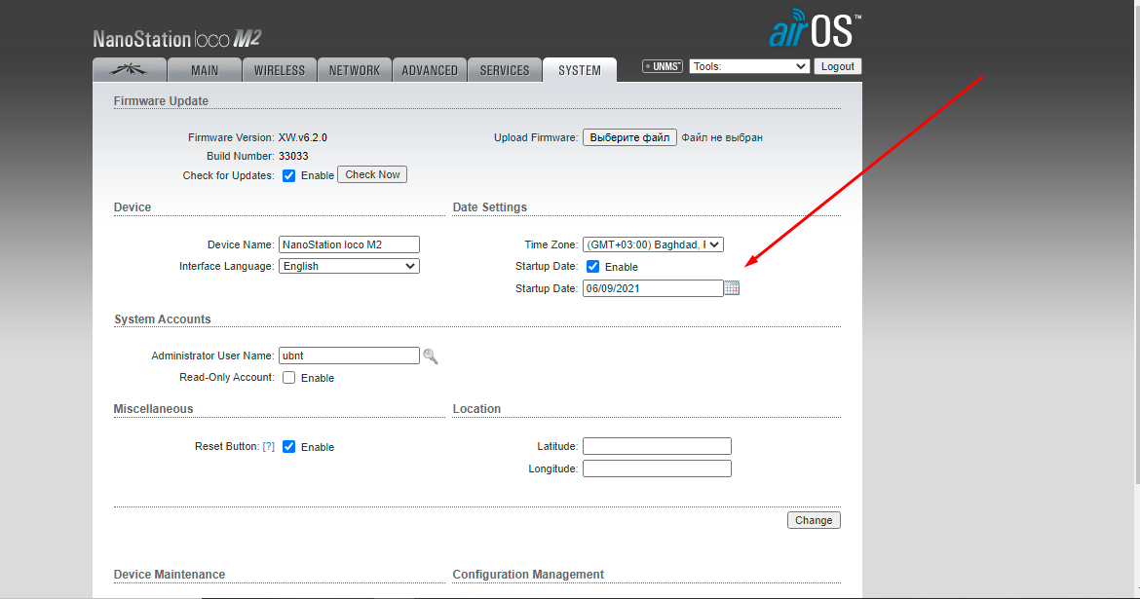The image size is (1140, 599).
Task: Click the Logout button
Action: coord(838,66)
